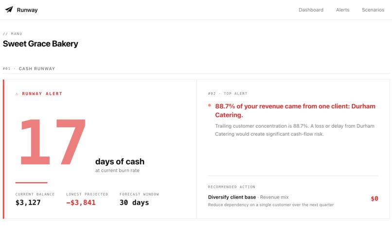Click the CURRENT BALANCE label

[35, 194]
